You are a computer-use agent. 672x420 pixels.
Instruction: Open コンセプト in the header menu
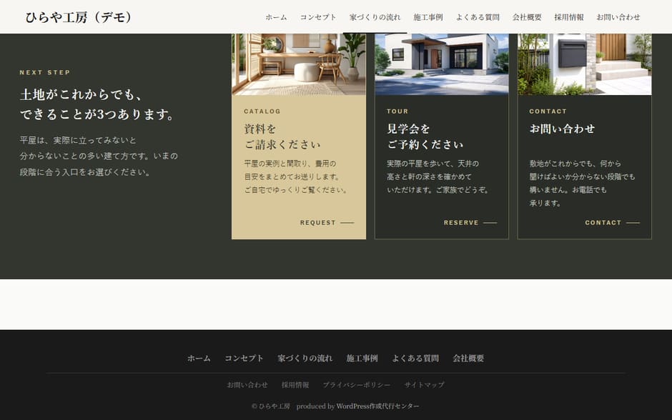(x=318, y=17)
